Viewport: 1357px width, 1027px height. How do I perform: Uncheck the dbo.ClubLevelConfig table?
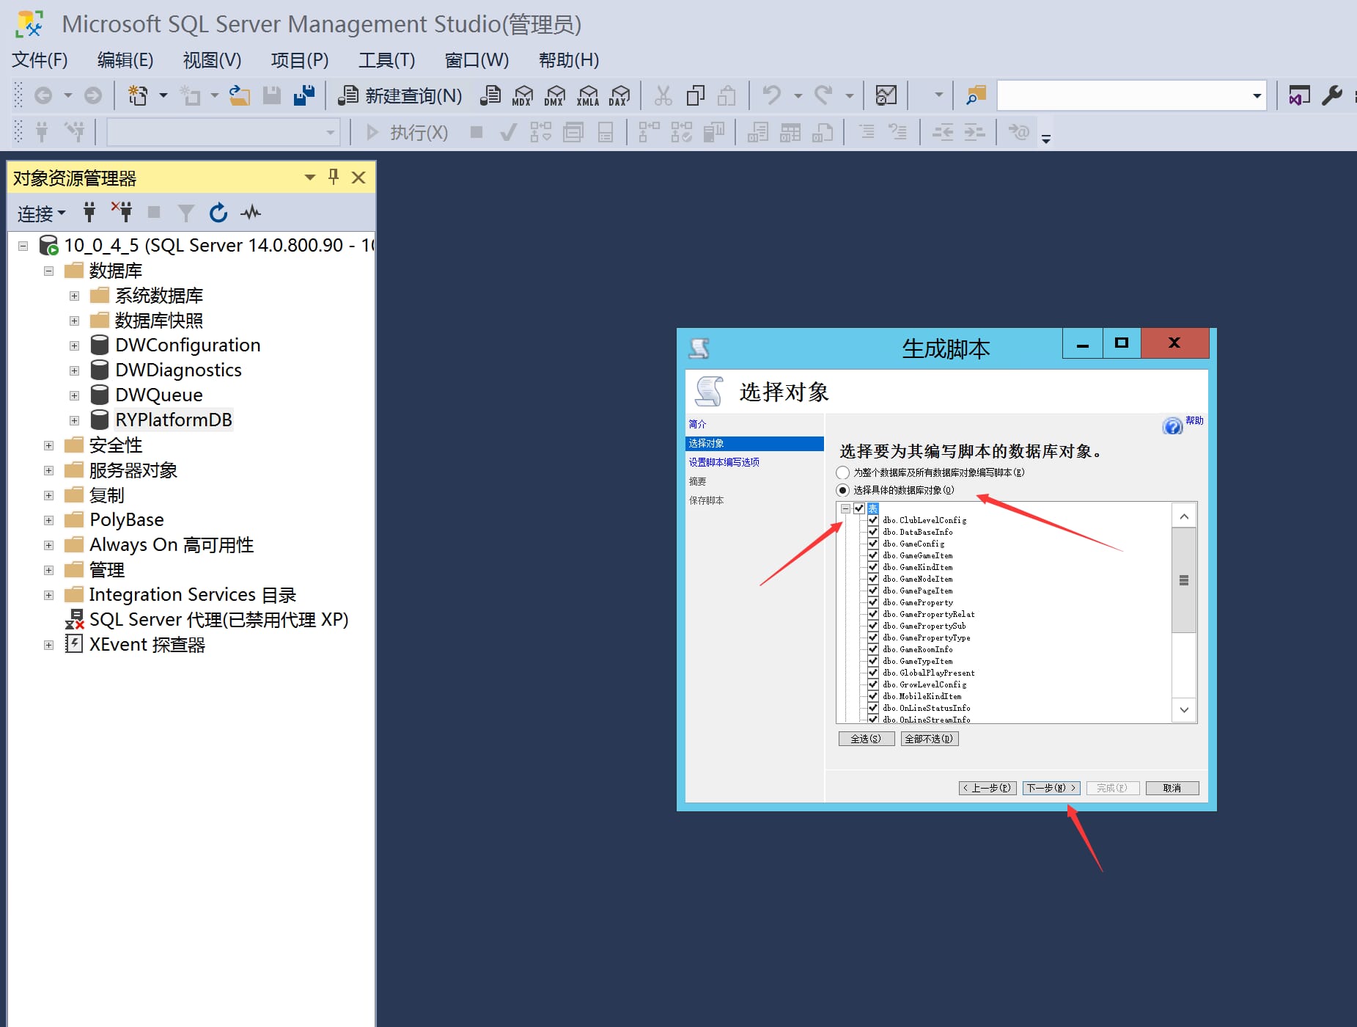872,520
